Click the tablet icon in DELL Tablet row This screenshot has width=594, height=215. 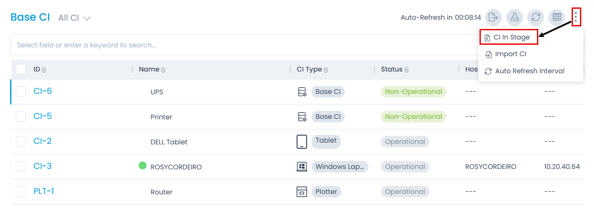[302, 142]
